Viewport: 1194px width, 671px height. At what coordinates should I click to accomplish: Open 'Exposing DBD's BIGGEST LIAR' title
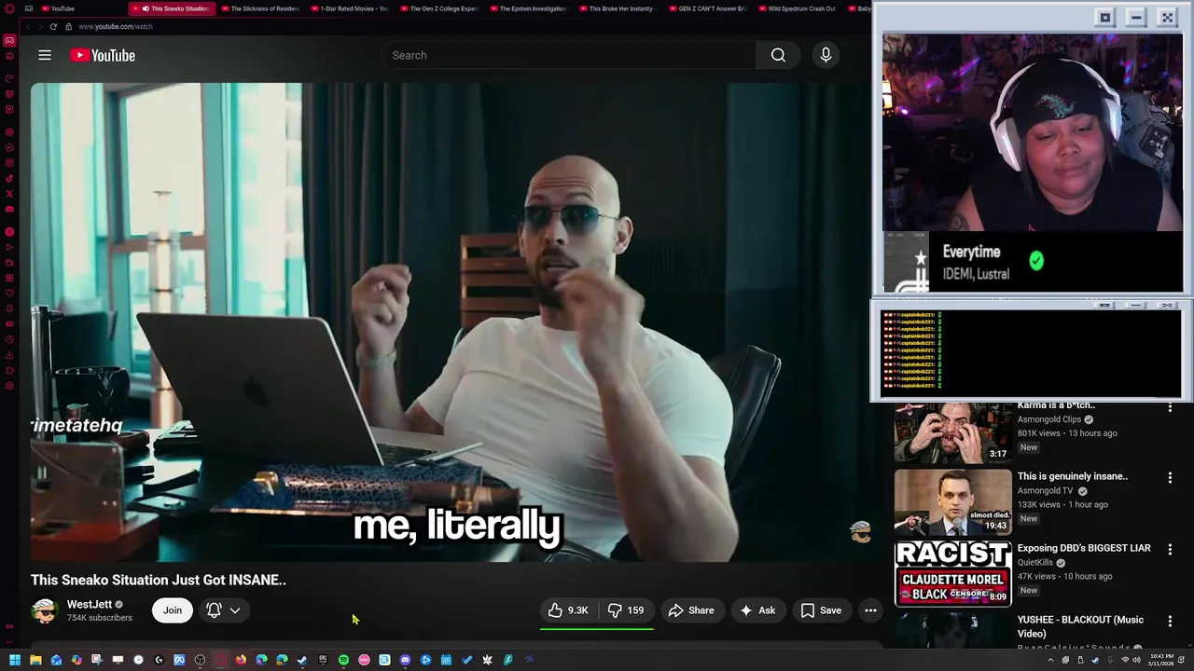pyautogui.click(x=1084, y=548)
